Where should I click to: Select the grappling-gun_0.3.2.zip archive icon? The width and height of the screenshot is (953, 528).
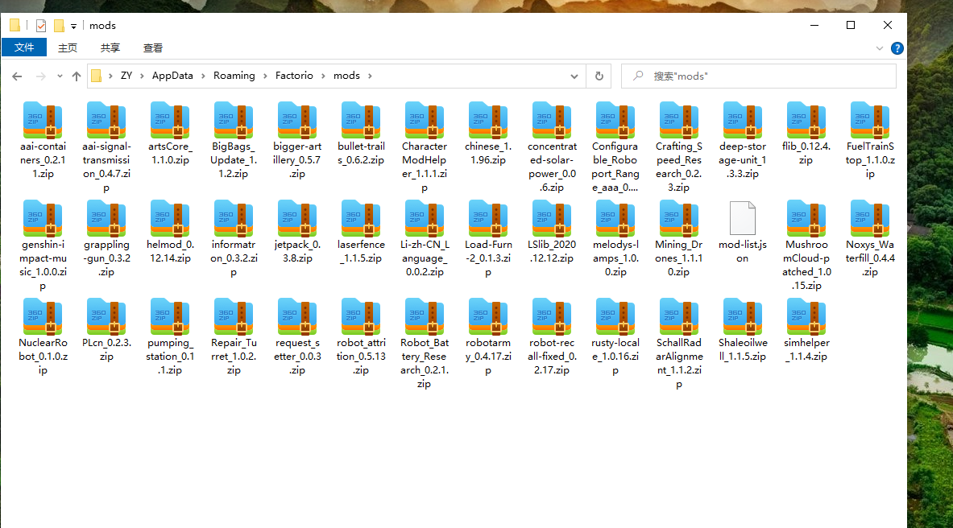[x=106, y=219]
